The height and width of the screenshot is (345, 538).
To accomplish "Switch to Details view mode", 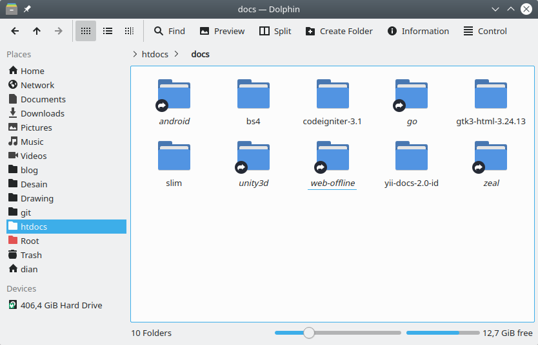I will click(x=129, y=31).
